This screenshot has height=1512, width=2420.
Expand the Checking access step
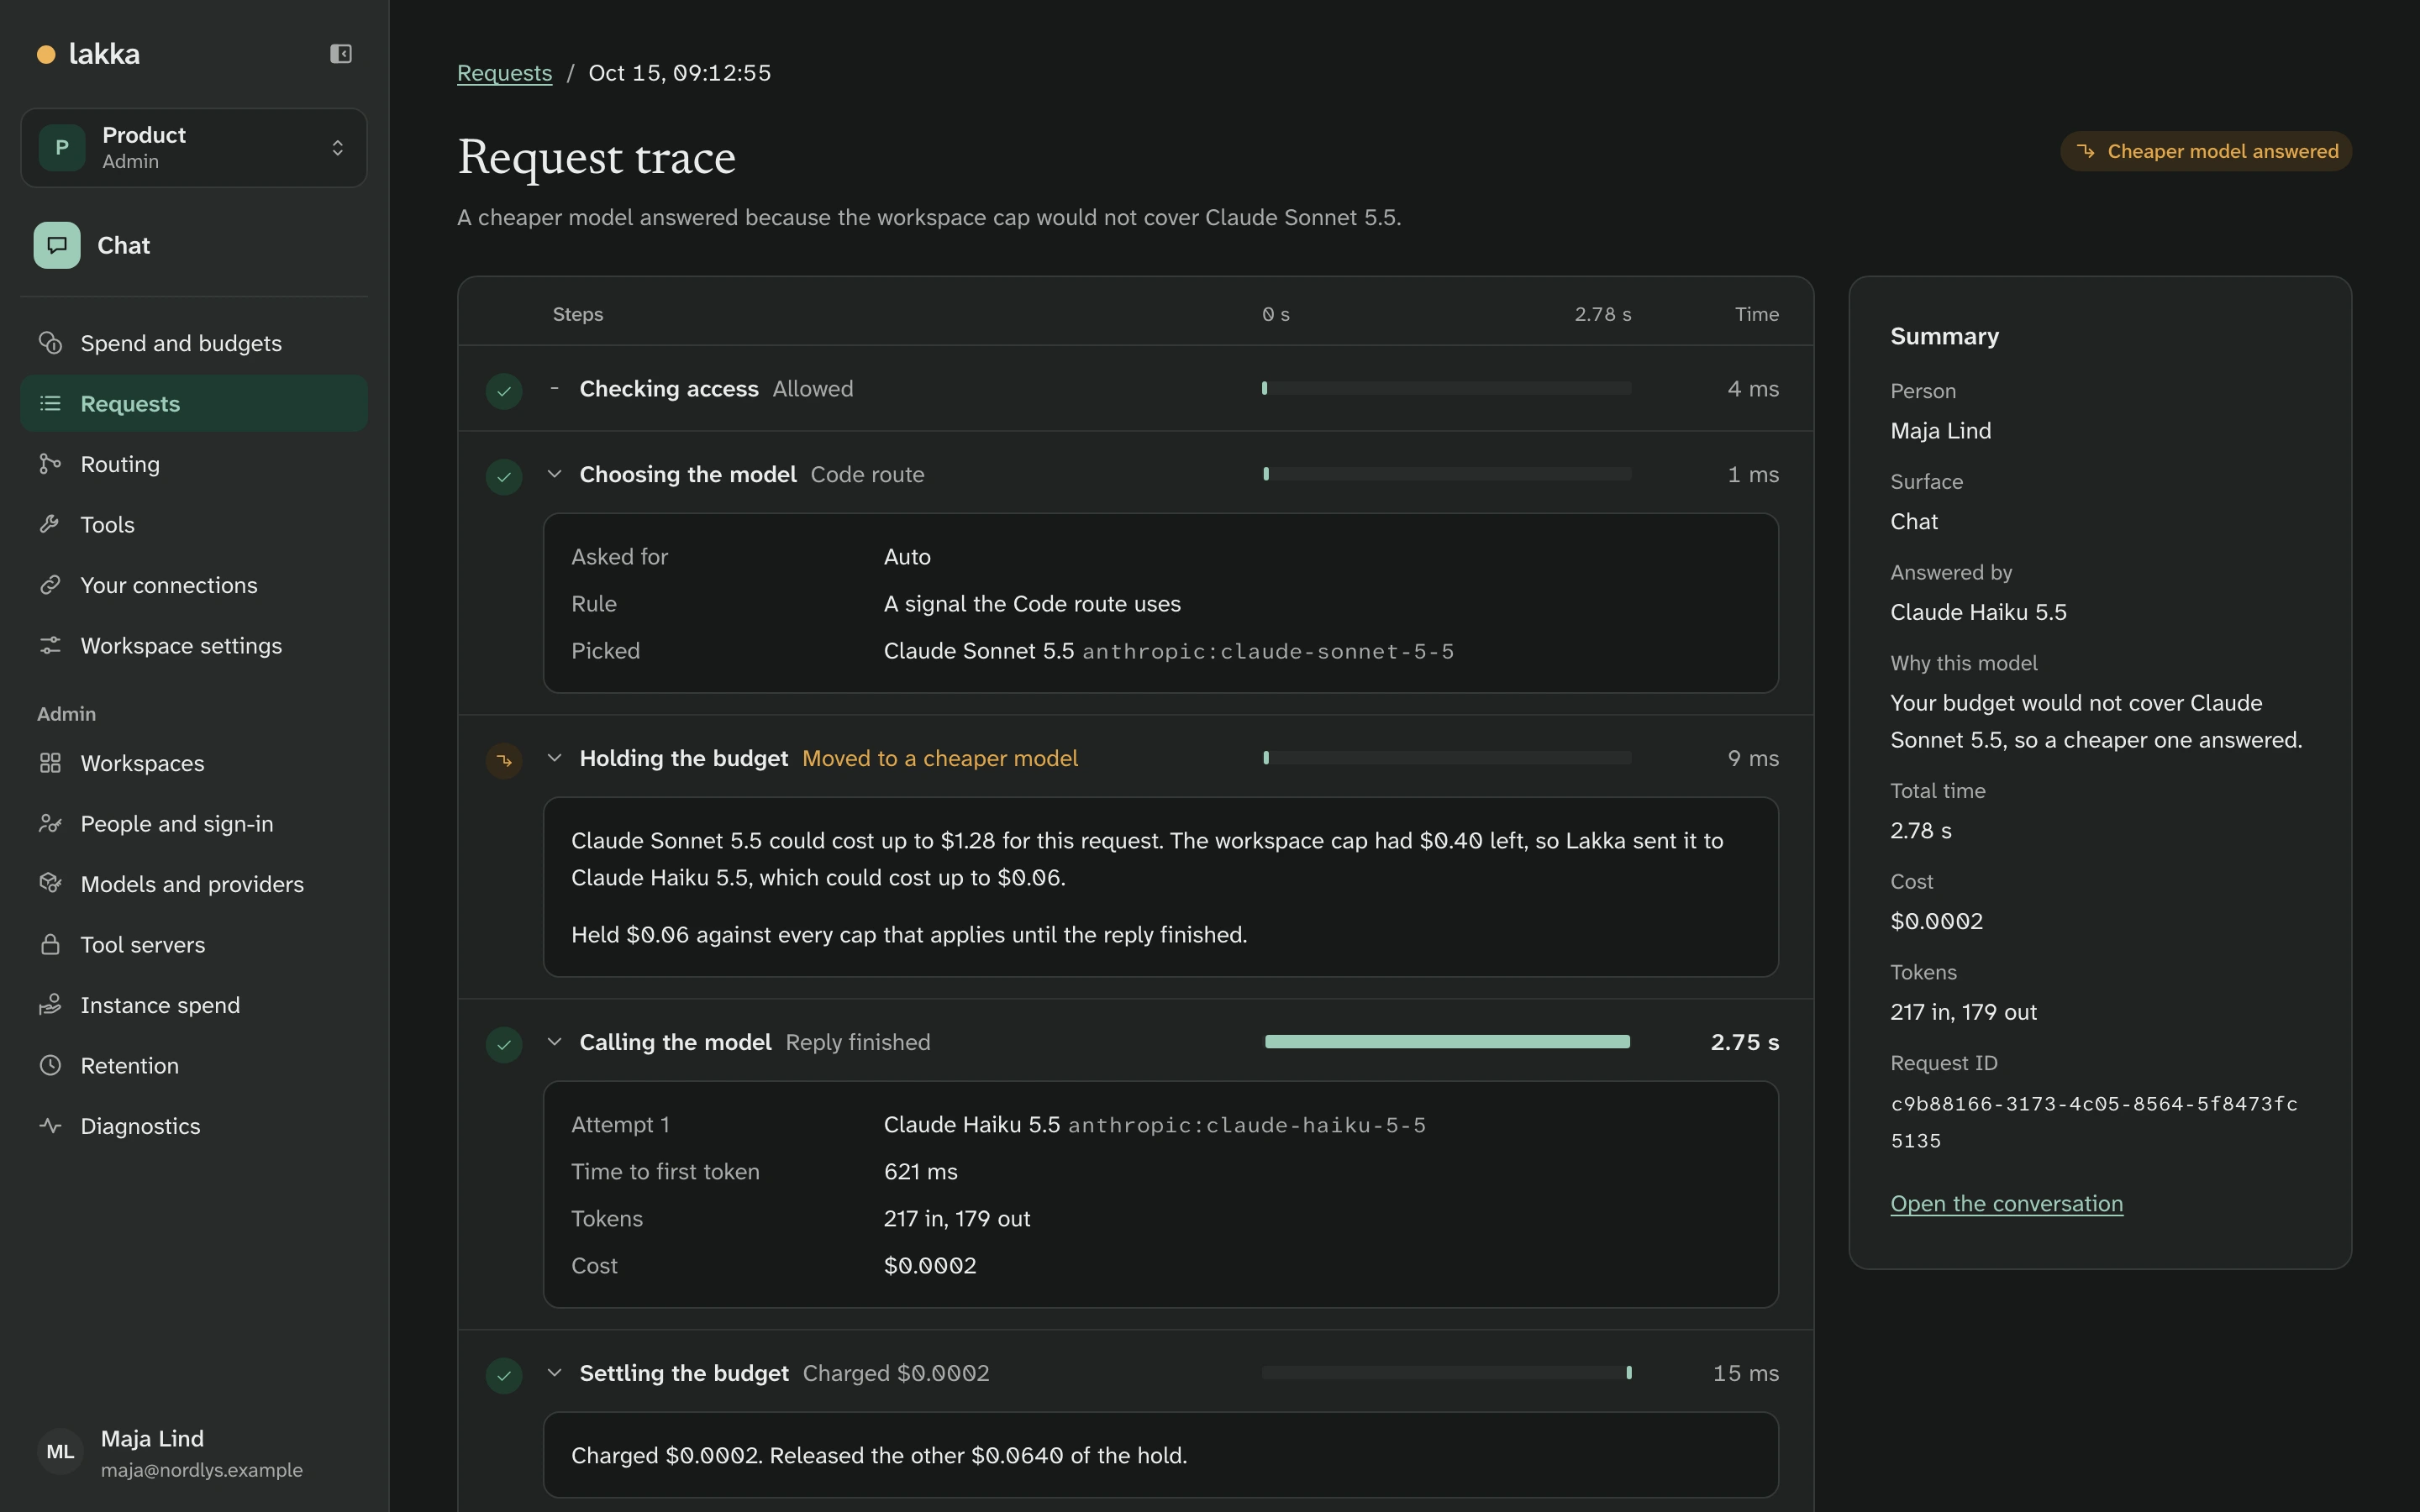(554, 388)
